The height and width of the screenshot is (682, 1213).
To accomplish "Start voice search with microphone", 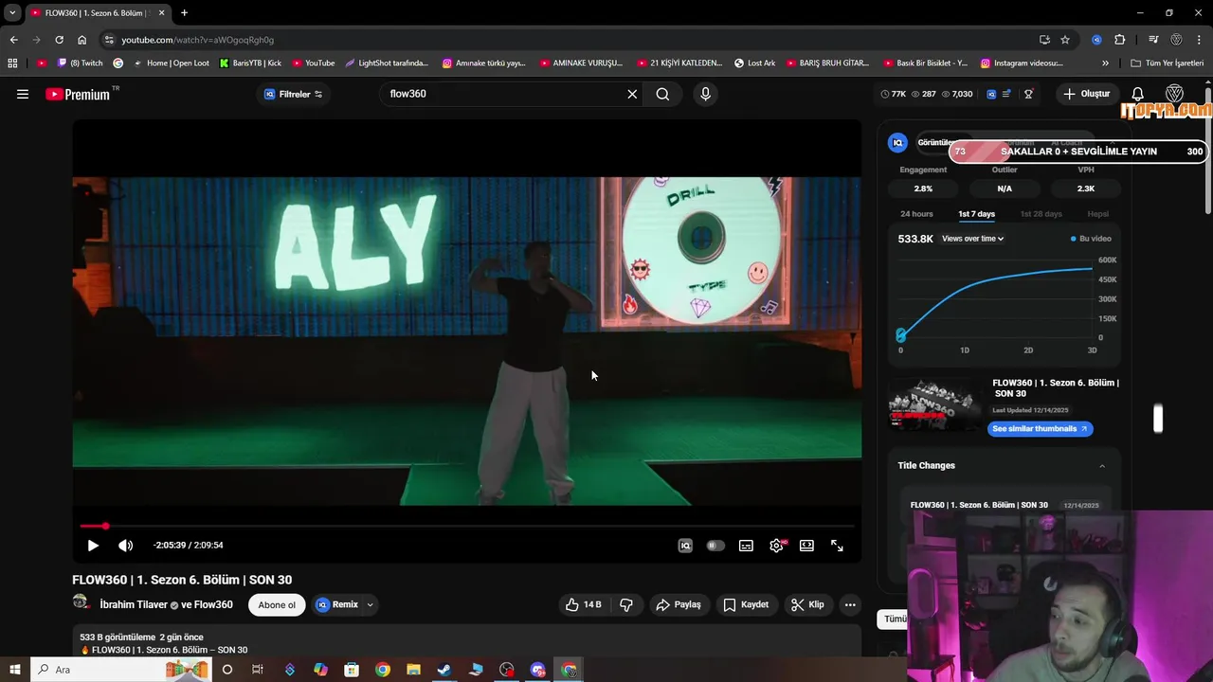I will click(x=705, y=94).
